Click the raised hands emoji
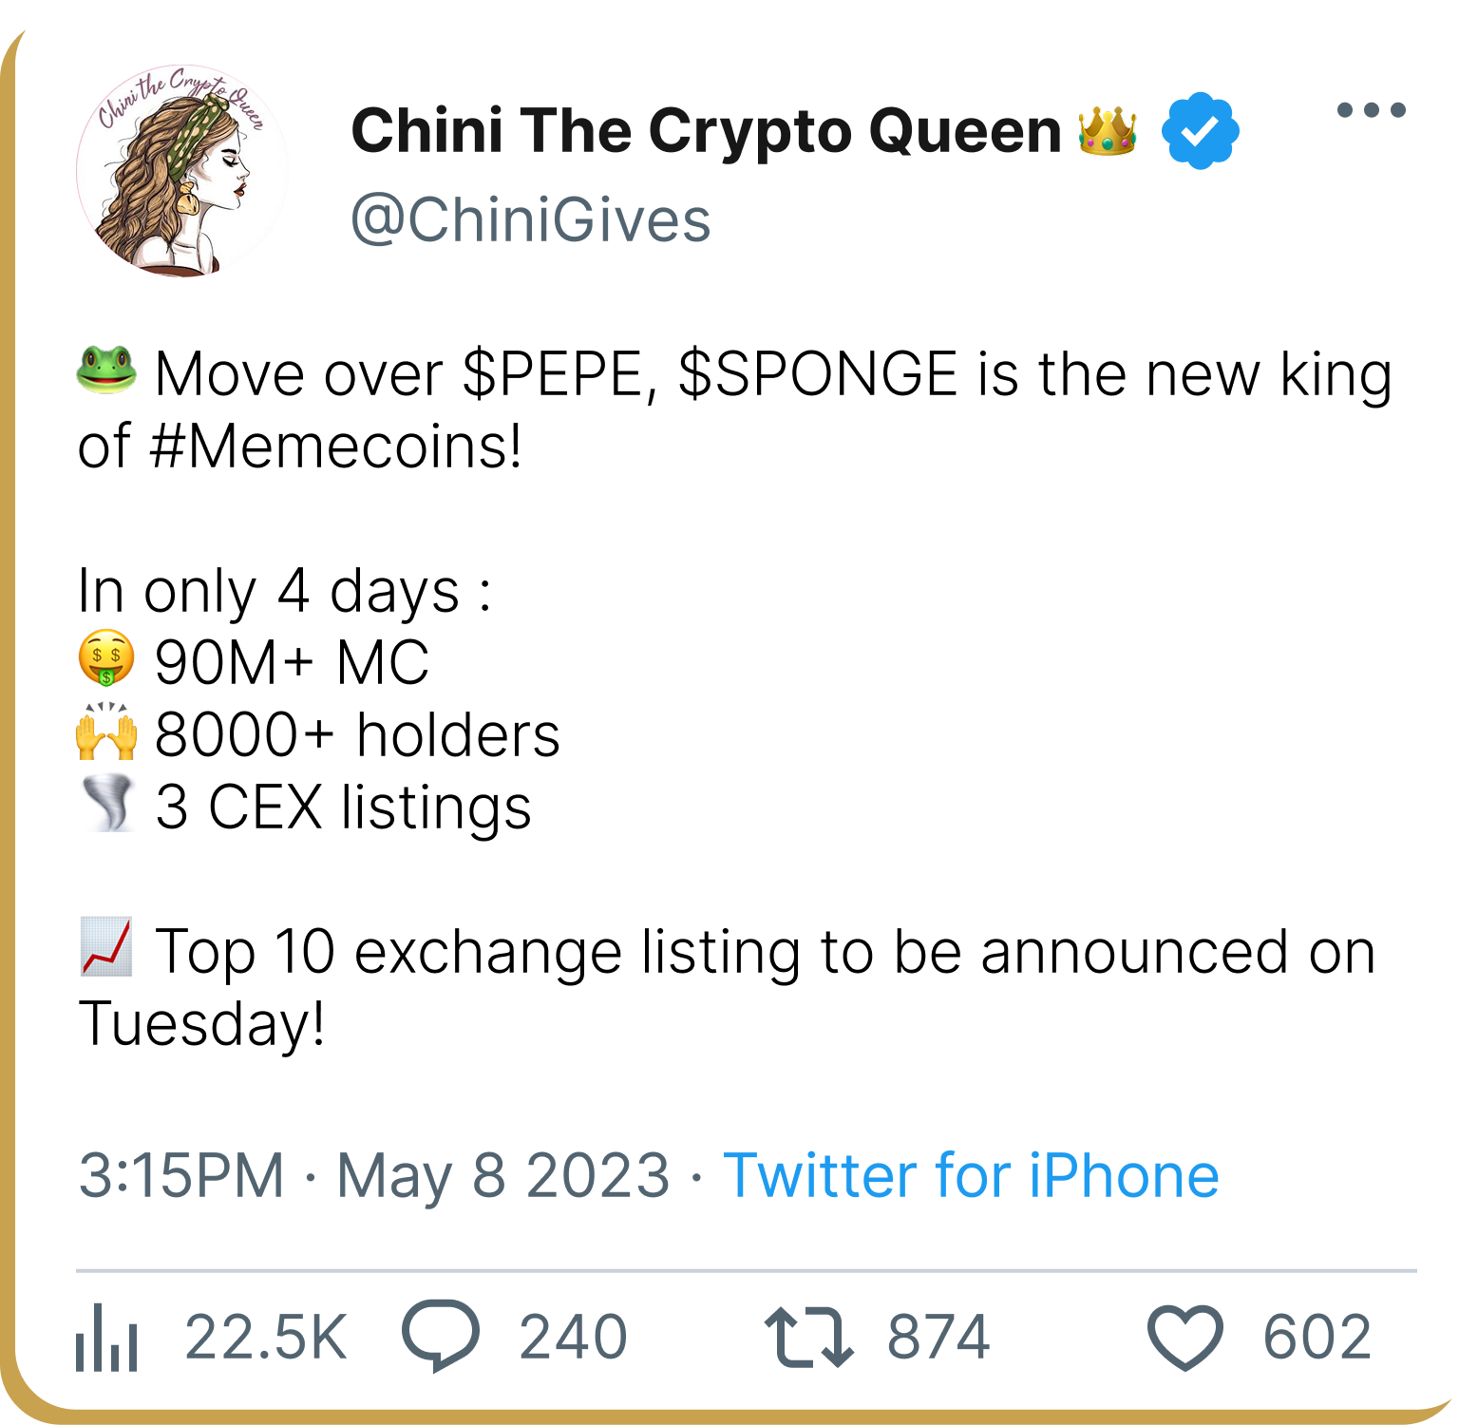 coord(106,732)
